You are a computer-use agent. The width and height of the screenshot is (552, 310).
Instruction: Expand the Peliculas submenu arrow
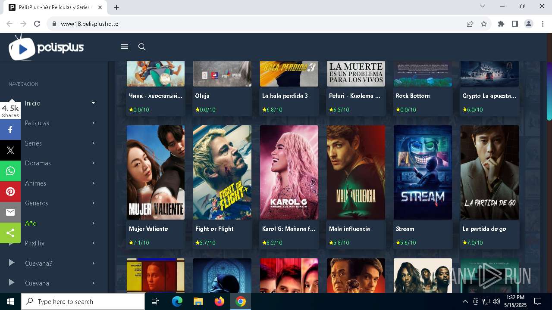pyautogui.click(x=93, y=123)
